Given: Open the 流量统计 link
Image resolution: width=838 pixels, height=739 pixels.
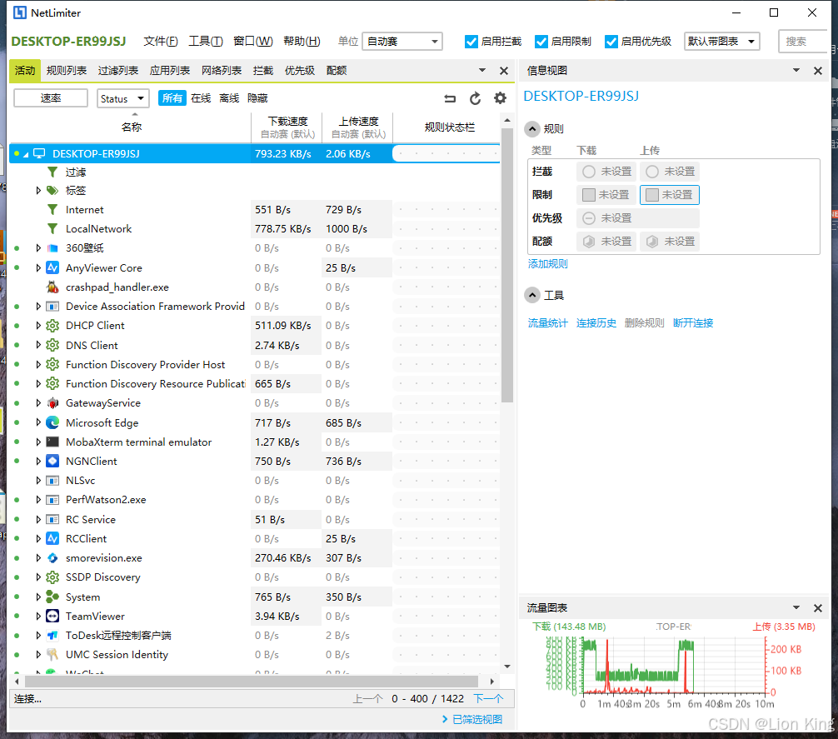Looking at the screenshot, I should [x=547, y=323].
